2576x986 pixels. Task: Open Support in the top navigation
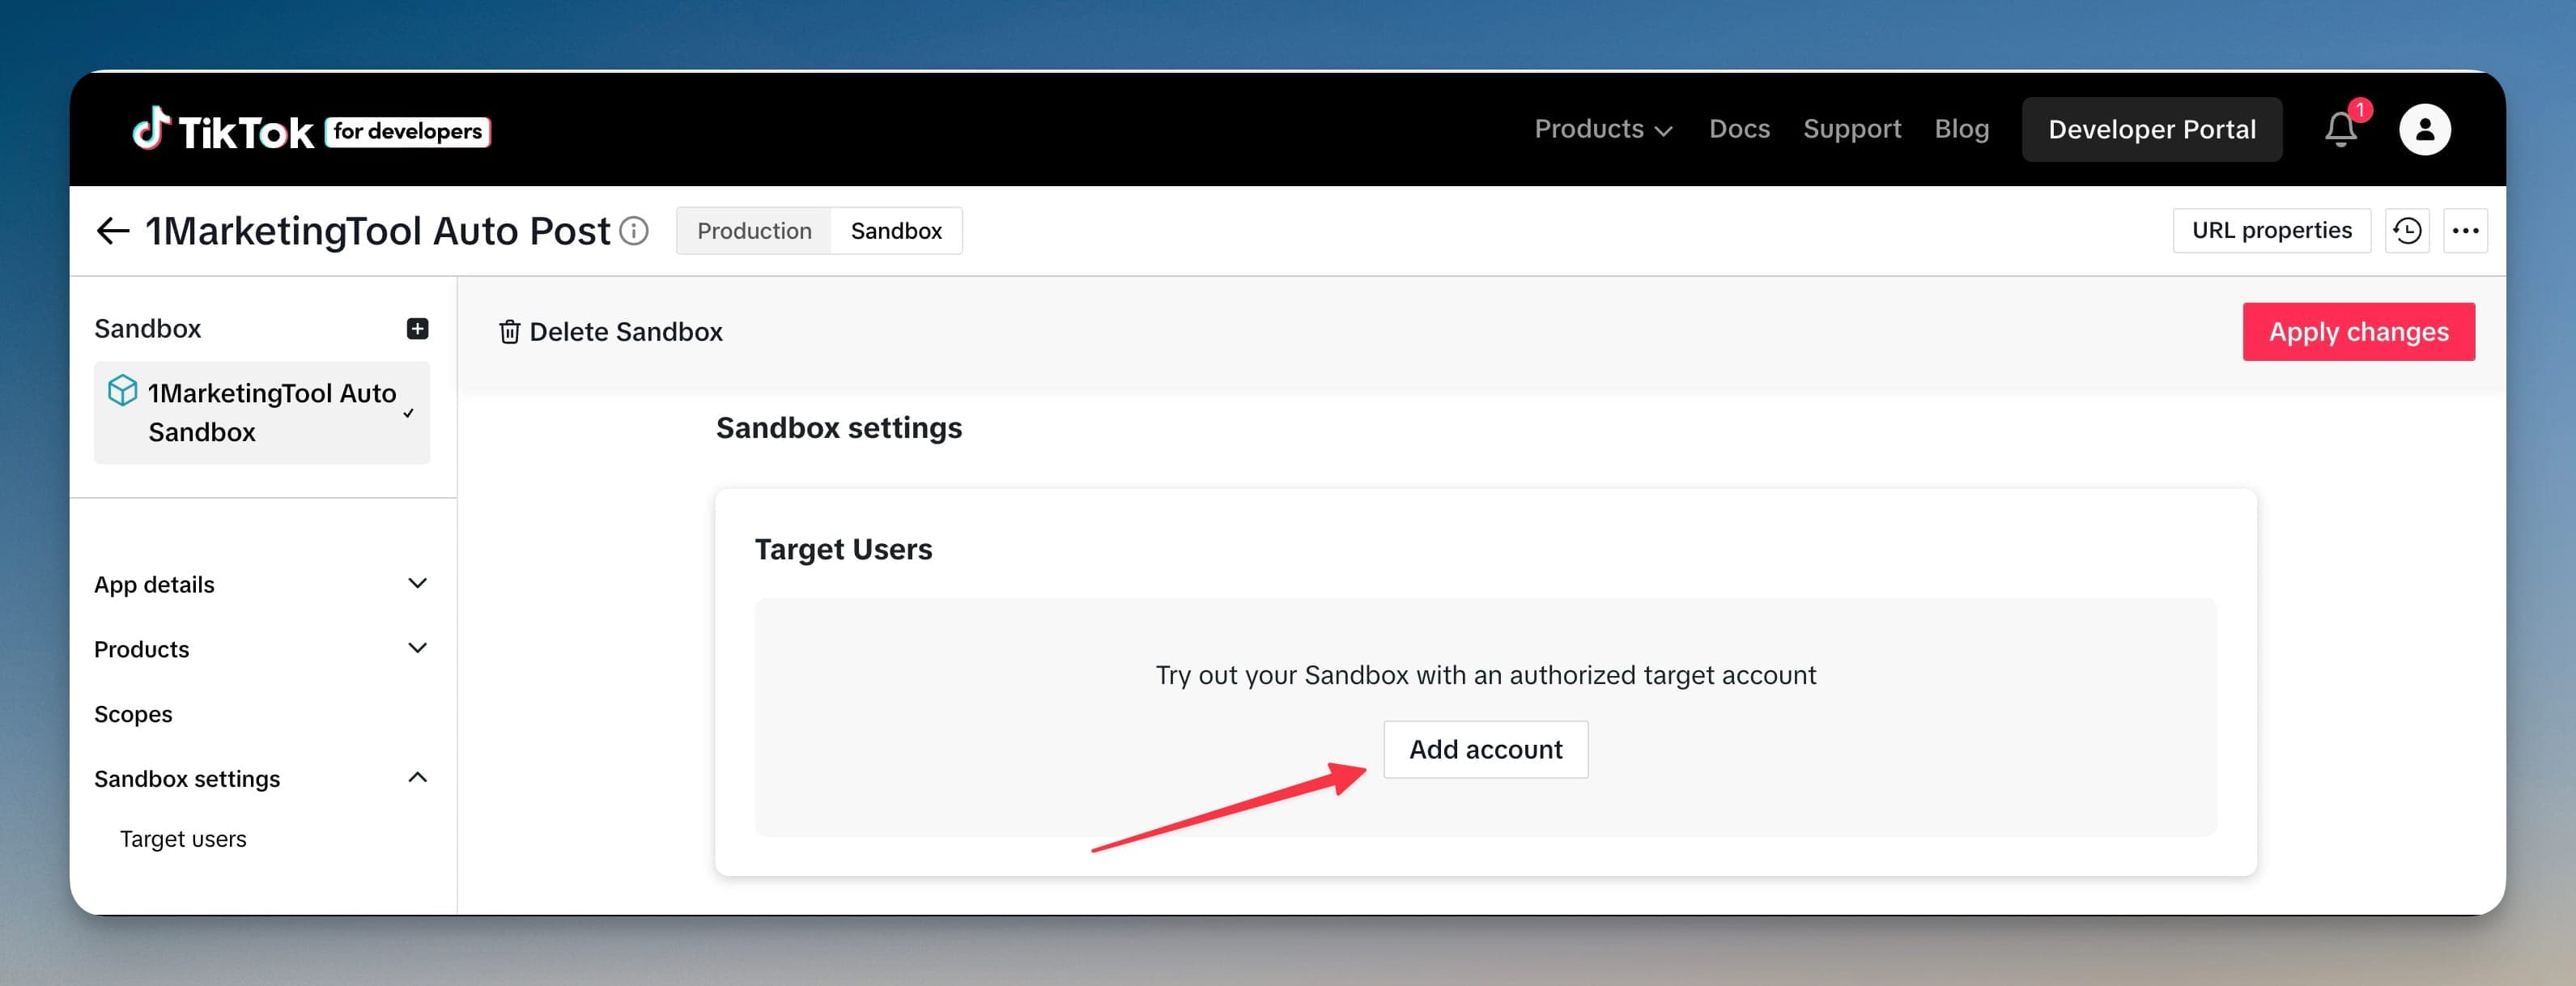1852,129
